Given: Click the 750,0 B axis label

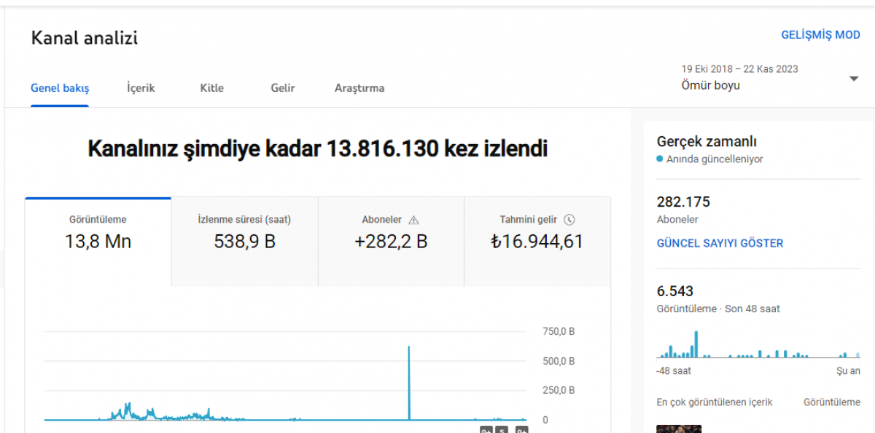Looking at the screenshot, I should click(559, 332).
